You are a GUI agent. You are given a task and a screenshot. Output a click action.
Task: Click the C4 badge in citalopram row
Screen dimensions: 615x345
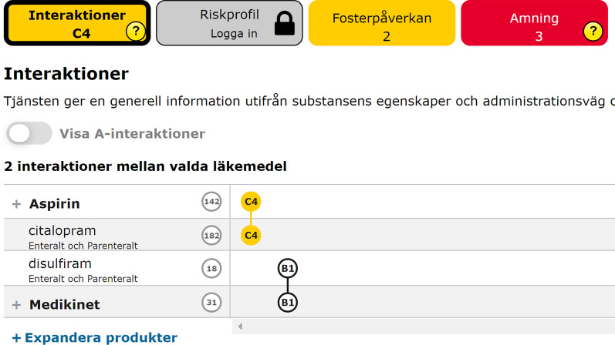pyautogui.click(x=251, y=235)
